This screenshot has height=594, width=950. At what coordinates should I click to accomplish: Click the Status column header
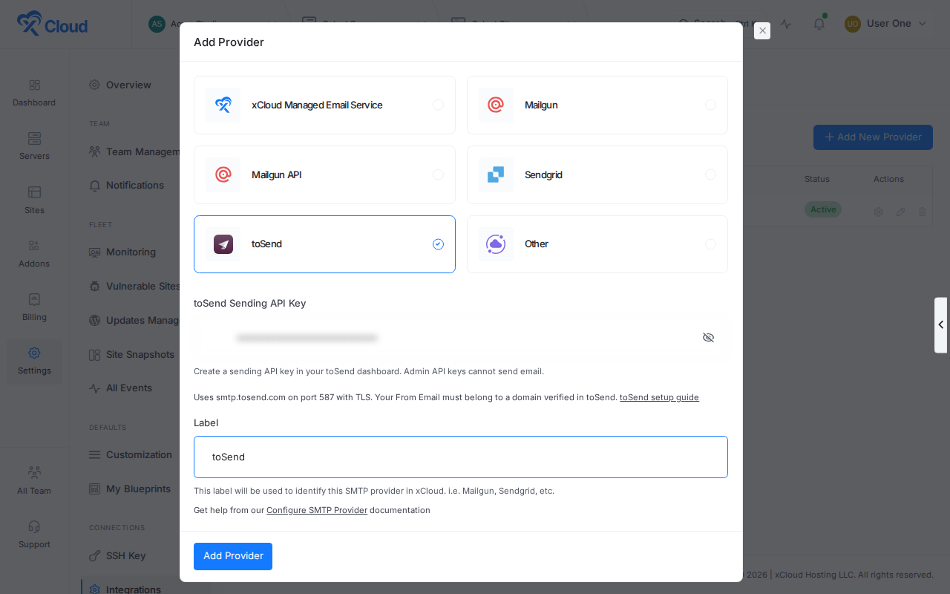click(817, 179)
